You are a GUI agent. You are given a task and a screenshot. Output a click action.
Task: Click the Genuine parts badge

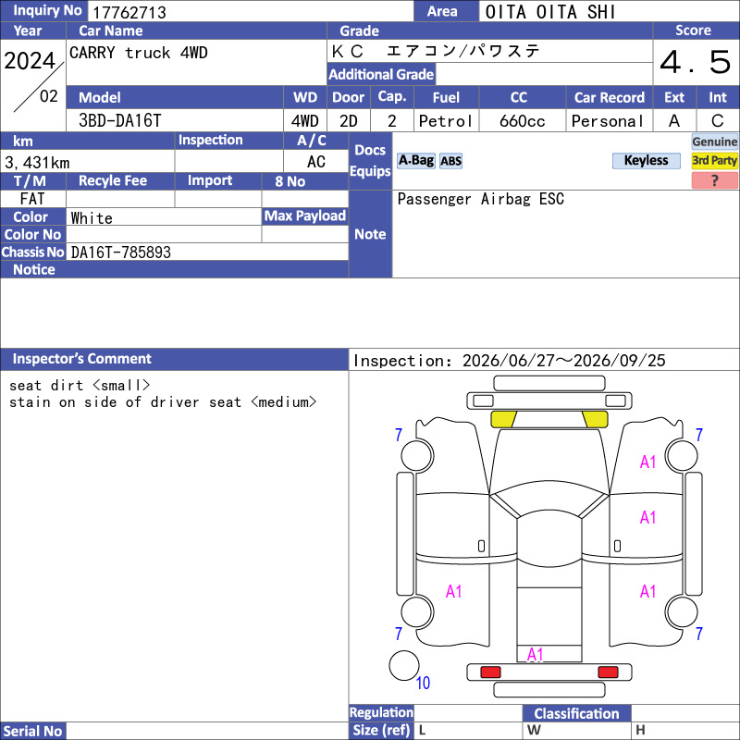tap(714, 142)
